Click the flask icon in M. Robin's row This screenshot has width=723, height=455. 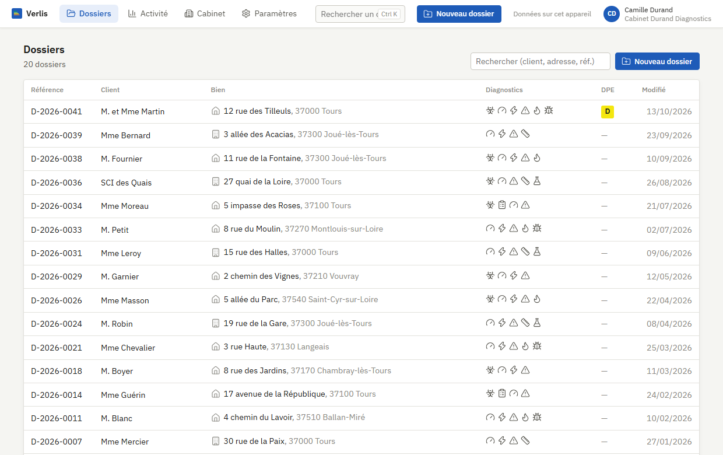pos(537,323)
